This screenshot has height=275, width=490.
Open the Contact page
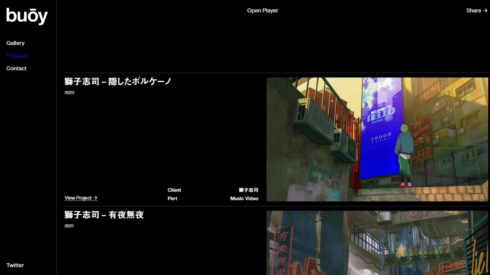(x=16, y=68)
